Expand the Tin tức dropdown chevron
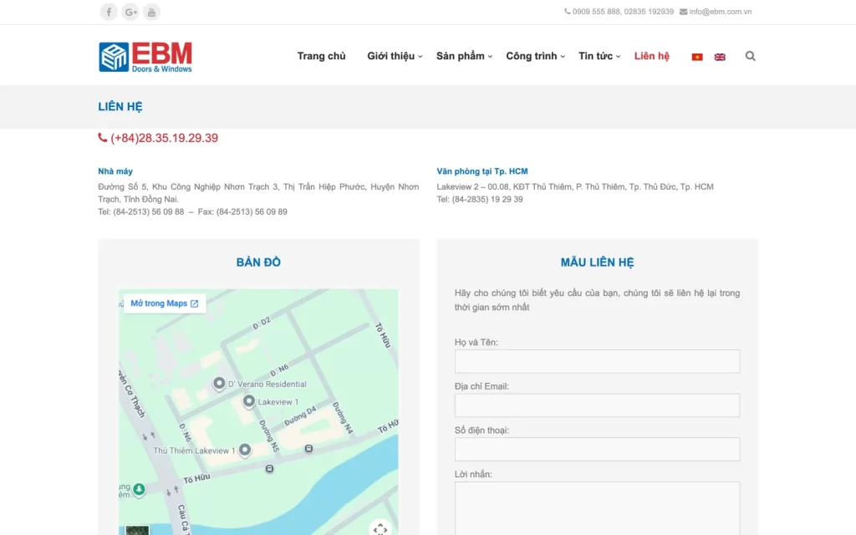The width and height of the screenshot is (856, 535). [618, 56]
